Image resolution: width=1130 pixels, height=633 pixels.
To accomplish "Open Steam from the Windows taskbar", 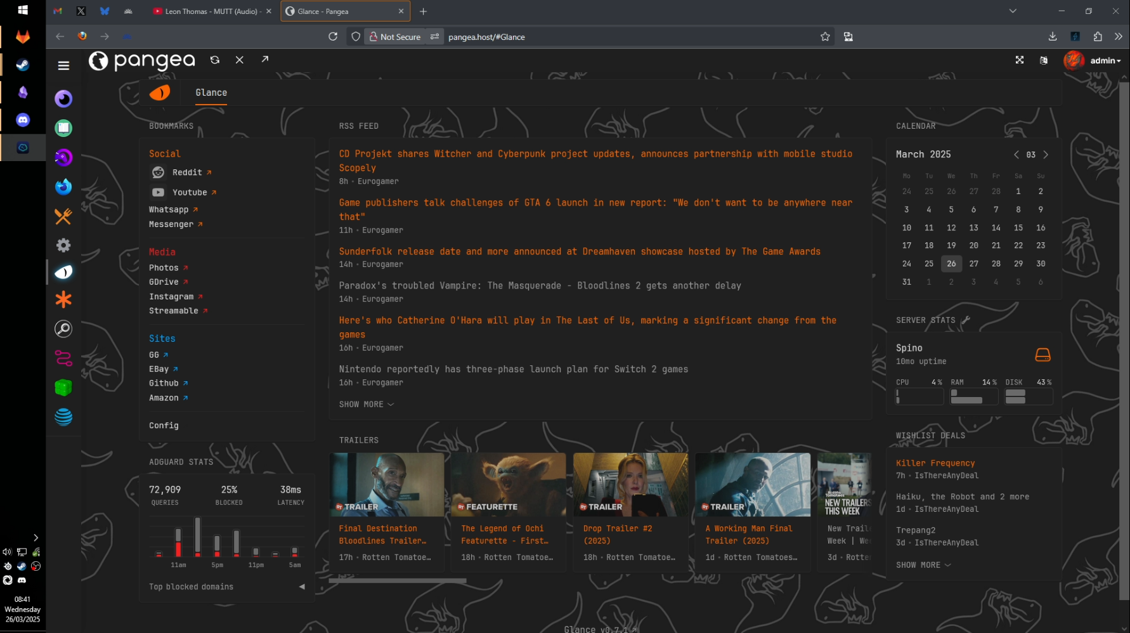I will 23,65.
